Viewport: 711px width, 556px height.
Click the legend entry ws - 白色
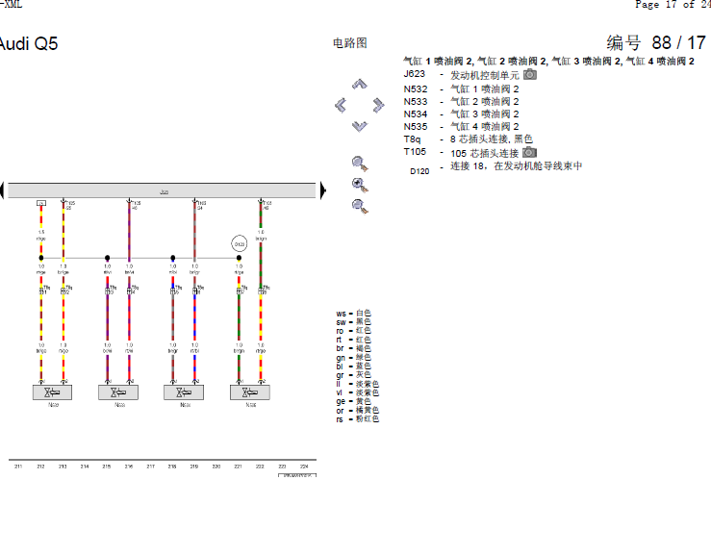tap(354, 314)
